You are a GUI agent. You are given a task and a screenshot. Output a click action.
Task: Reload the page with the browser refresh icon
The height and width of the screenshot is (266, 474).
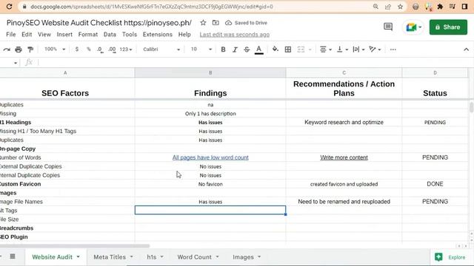click(x=9, y=7)
